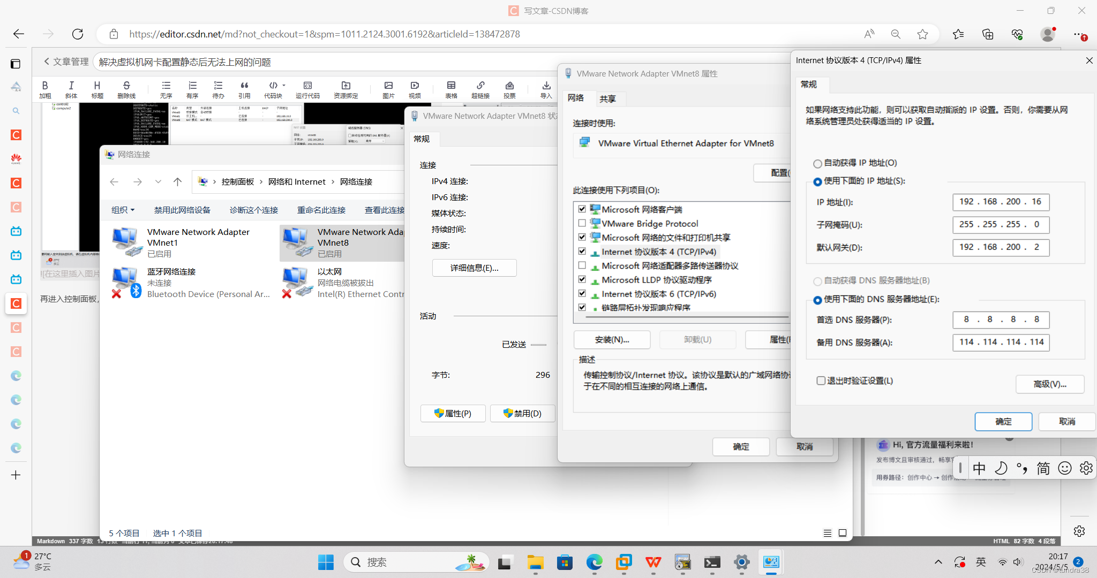Screen dimensions: 1097x578
Task: Click the 详细信息(E)... button
Action: [x=474, y=268]
